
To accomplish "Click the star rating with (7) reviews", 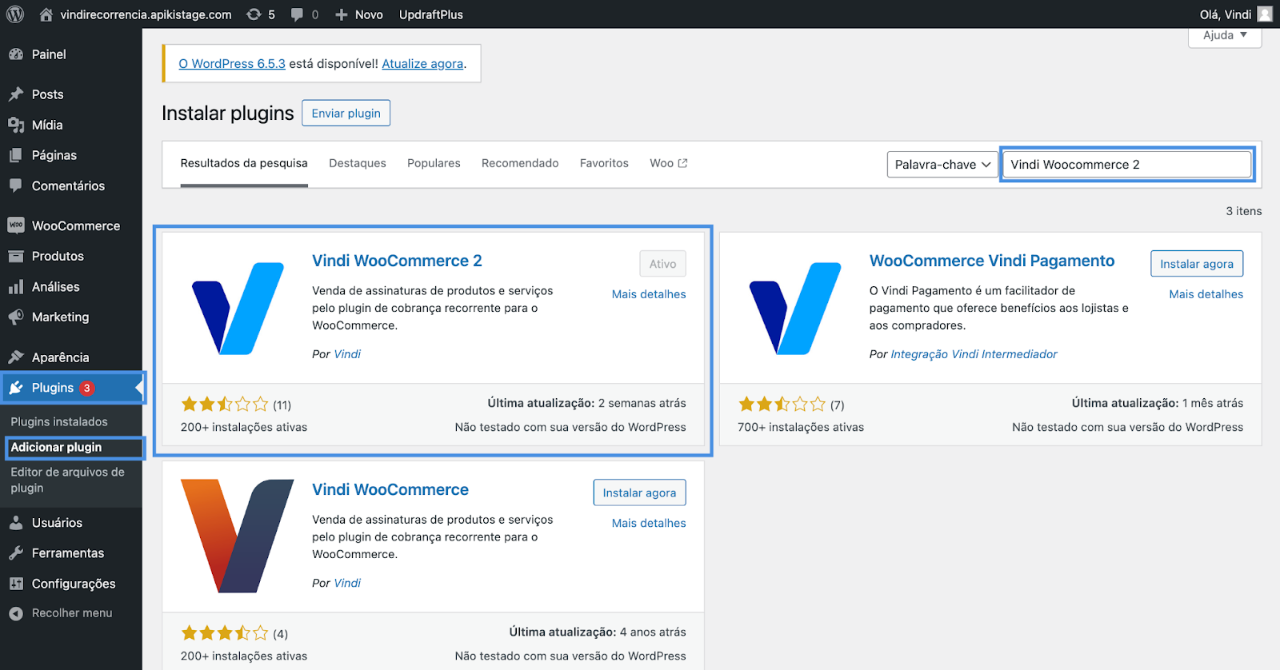I will click(782, 405).
